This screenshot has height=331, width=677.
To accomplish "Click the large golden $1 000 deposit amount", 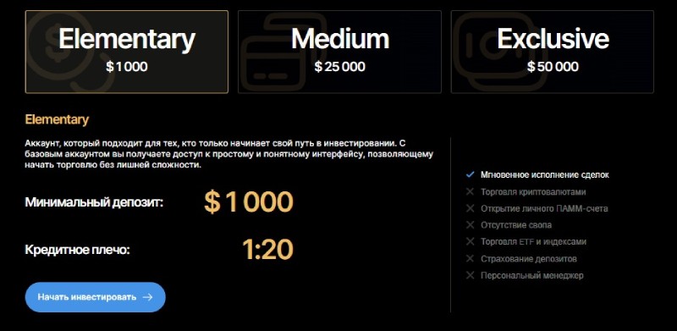I will [x=249, y=202].
